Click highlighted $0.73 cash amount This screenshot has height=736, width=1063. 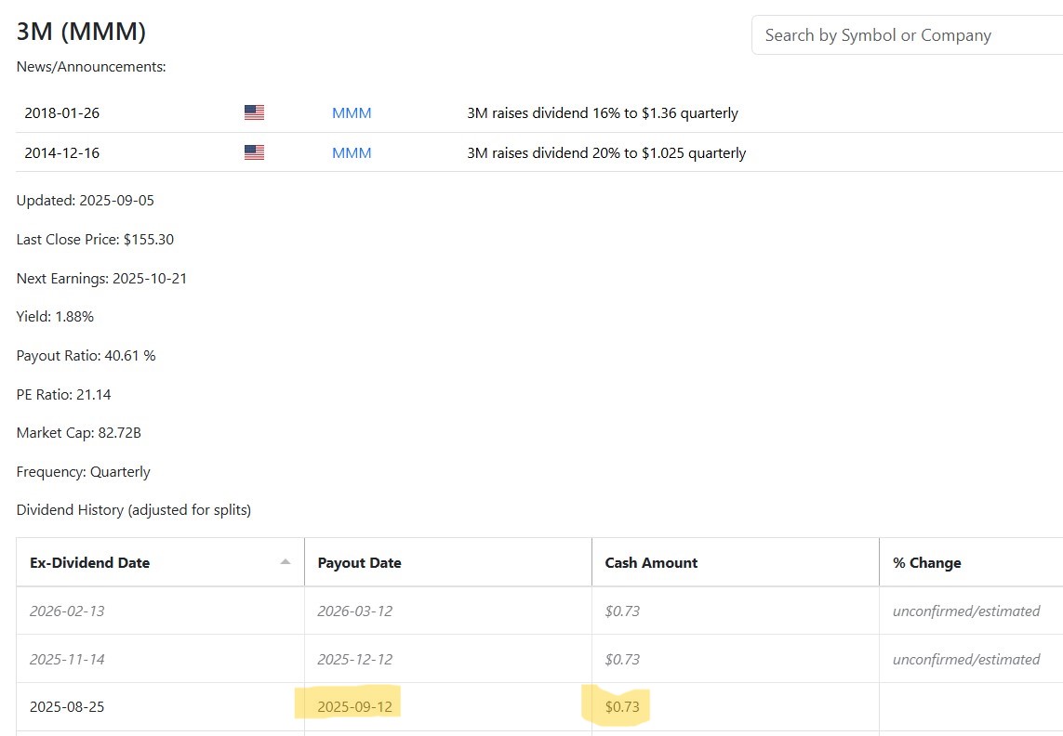622,707
